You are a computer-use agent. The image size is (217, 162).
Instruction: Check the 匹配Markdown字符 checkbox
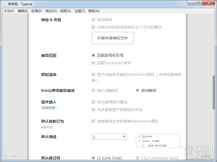coord(93,63)
